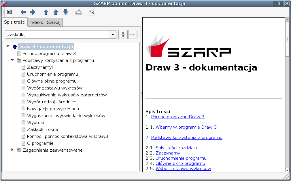This screenshot has width=291, height=181.
Task: Switch to the Spis treści tab
Action: click(15, 22)
